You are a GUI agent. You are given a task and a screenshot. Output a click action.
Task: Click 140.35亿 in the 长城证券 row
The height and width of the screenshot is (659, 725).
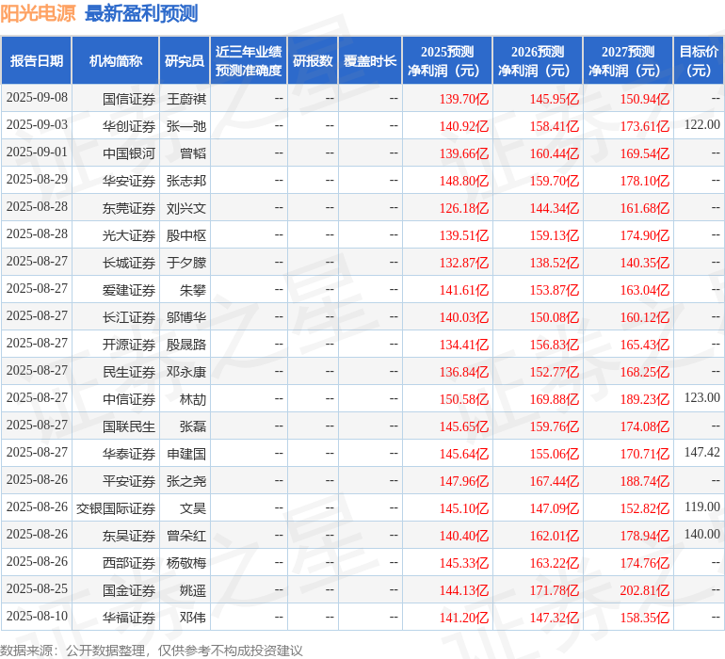pyautogui.click(x=645, y=263)
